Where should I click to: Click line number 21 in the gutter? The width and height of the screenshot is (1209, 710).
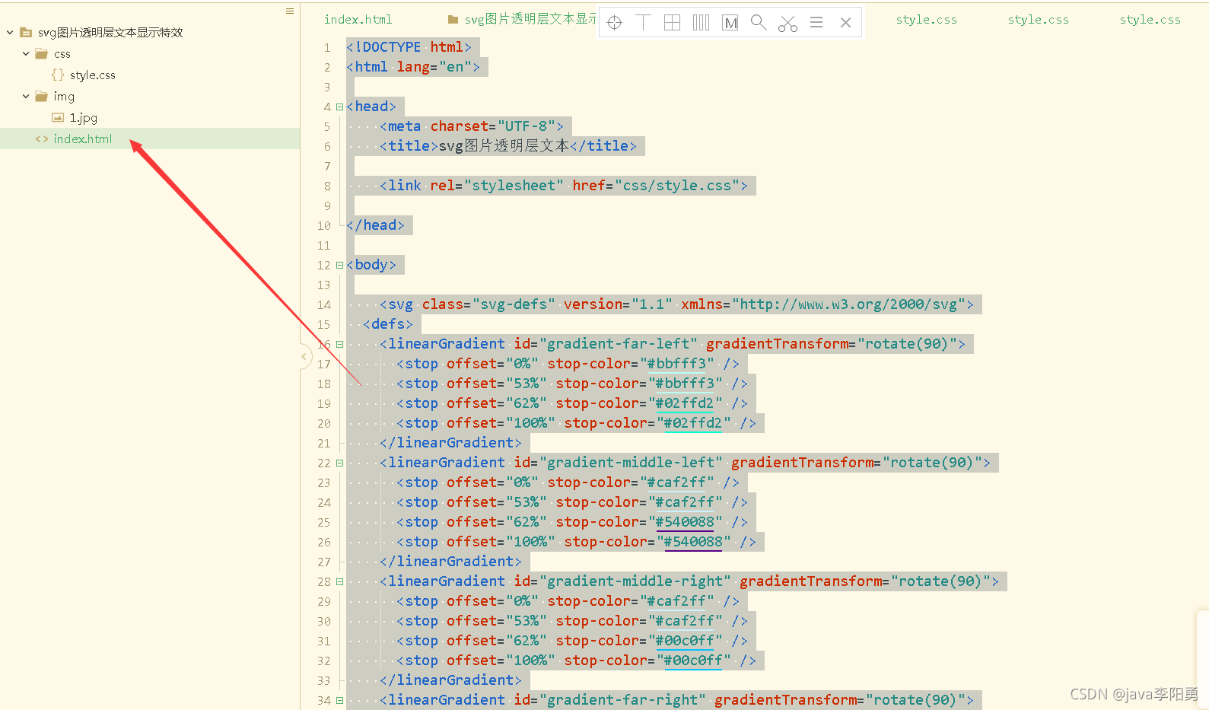(x=324, y=444)
